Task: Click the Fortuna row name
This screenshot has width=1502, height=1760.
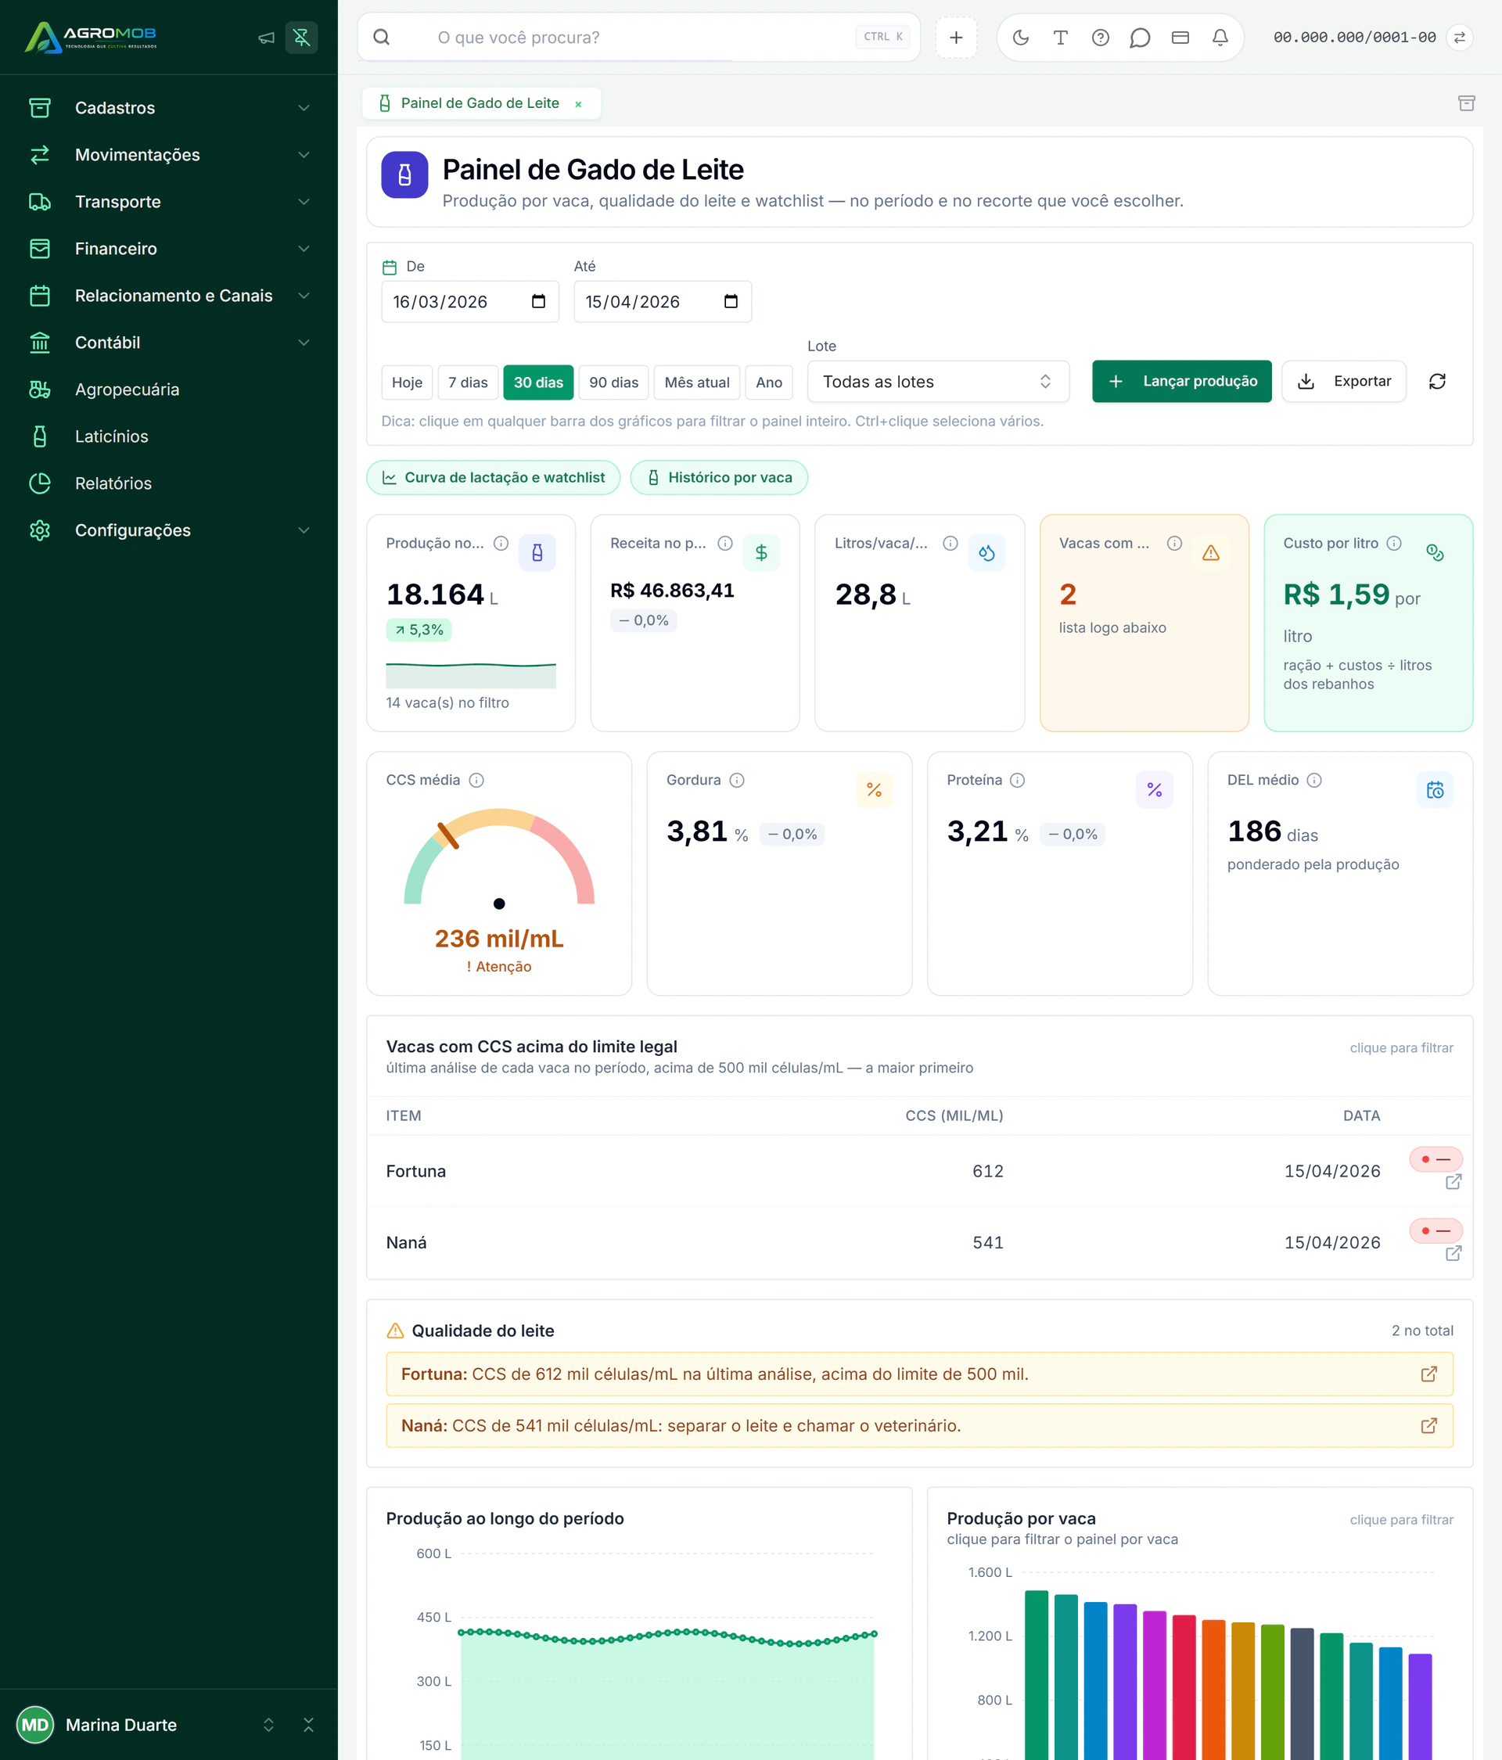Action: click(415, 1170)
